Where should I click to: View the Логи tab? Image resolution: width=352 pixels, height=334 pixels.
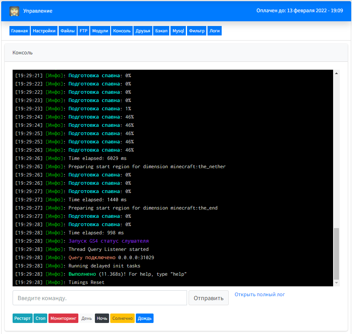(215, 31)
